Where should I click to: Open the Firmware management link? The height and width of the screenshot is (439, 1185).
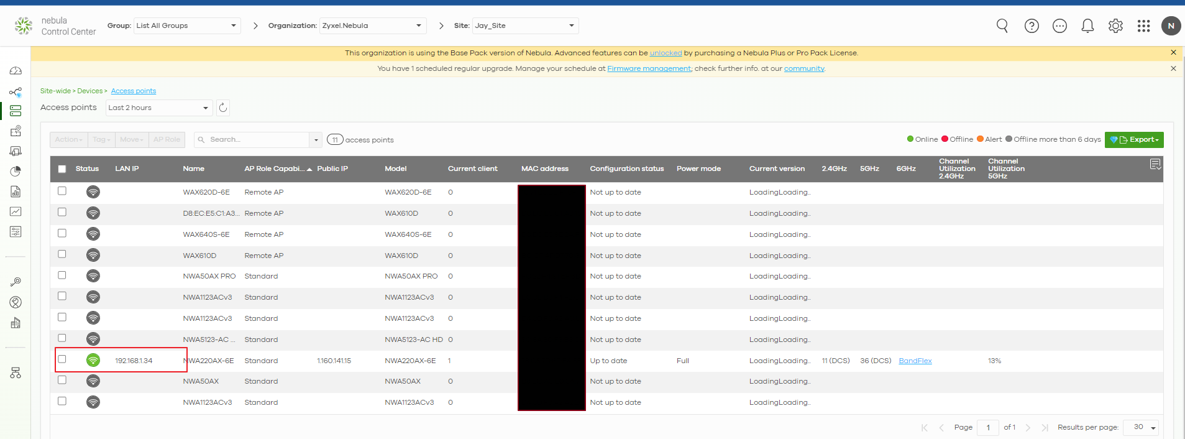point(649,68)
